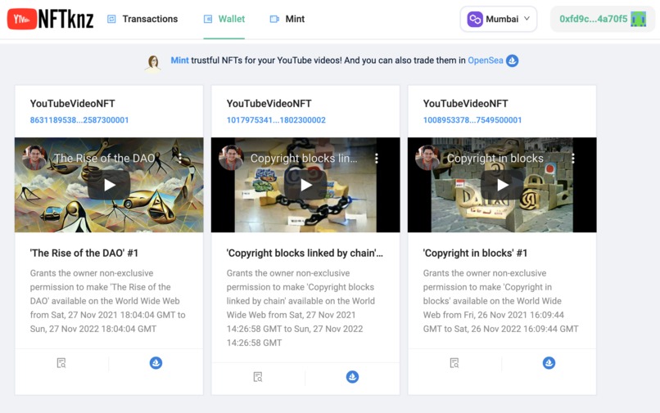View Copyright in blocks NFT on OpenSea
This screenshot has width=660, height=413.
(549, 363)
